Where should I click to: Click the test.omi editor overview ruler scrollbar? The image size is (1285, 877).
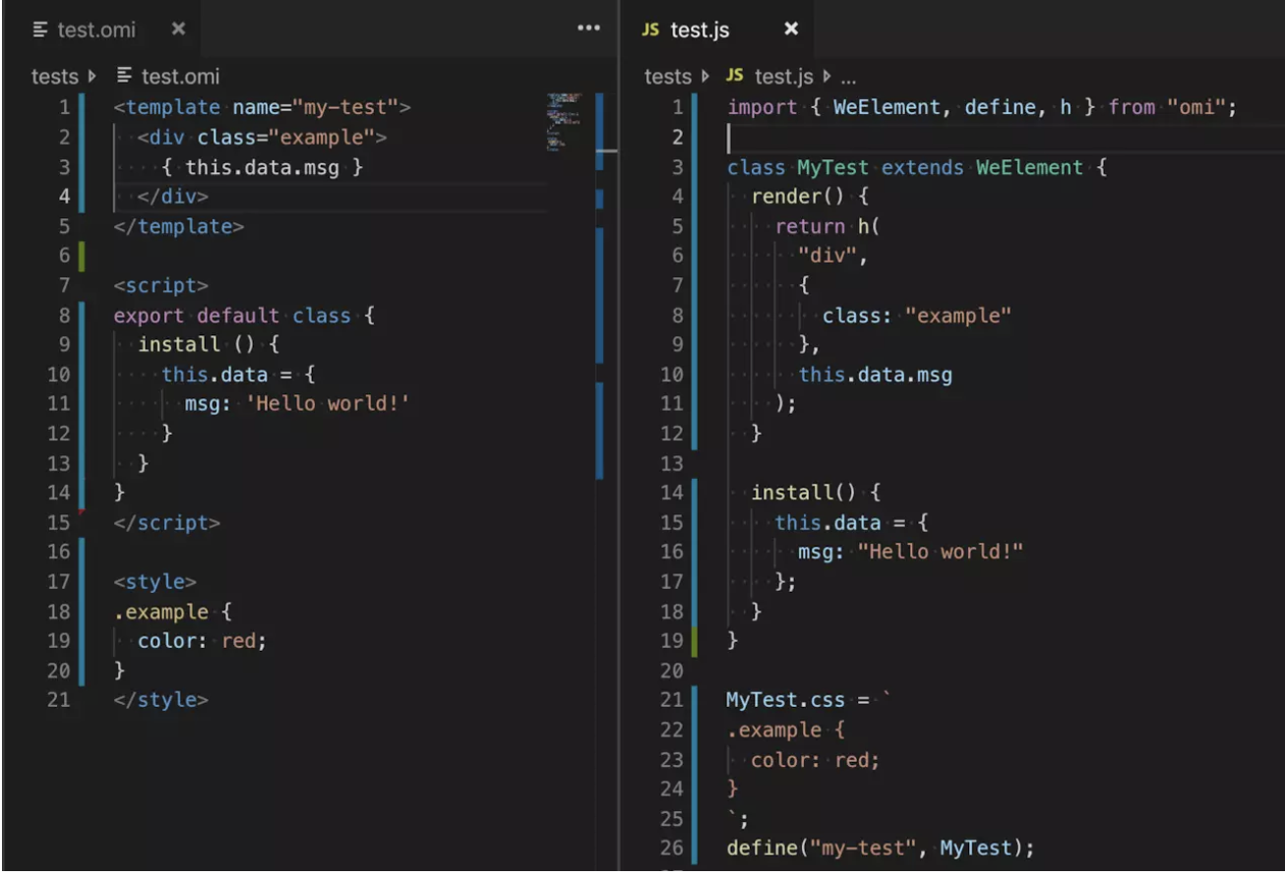[599, 285]
